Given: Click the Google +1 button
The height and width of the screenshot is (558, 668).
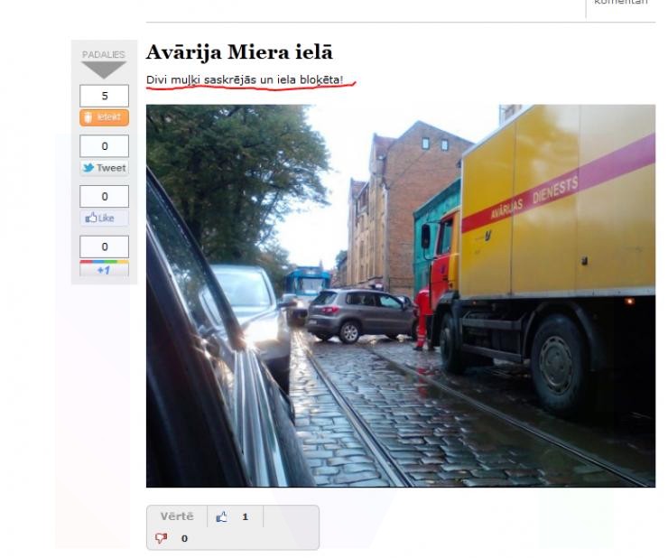Looking at the screenshot, I should point(105,269).
